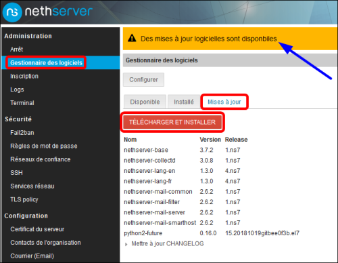Click the Gestionnaire des logiciels page heading

pyautogui.click(x=162, y=60)
